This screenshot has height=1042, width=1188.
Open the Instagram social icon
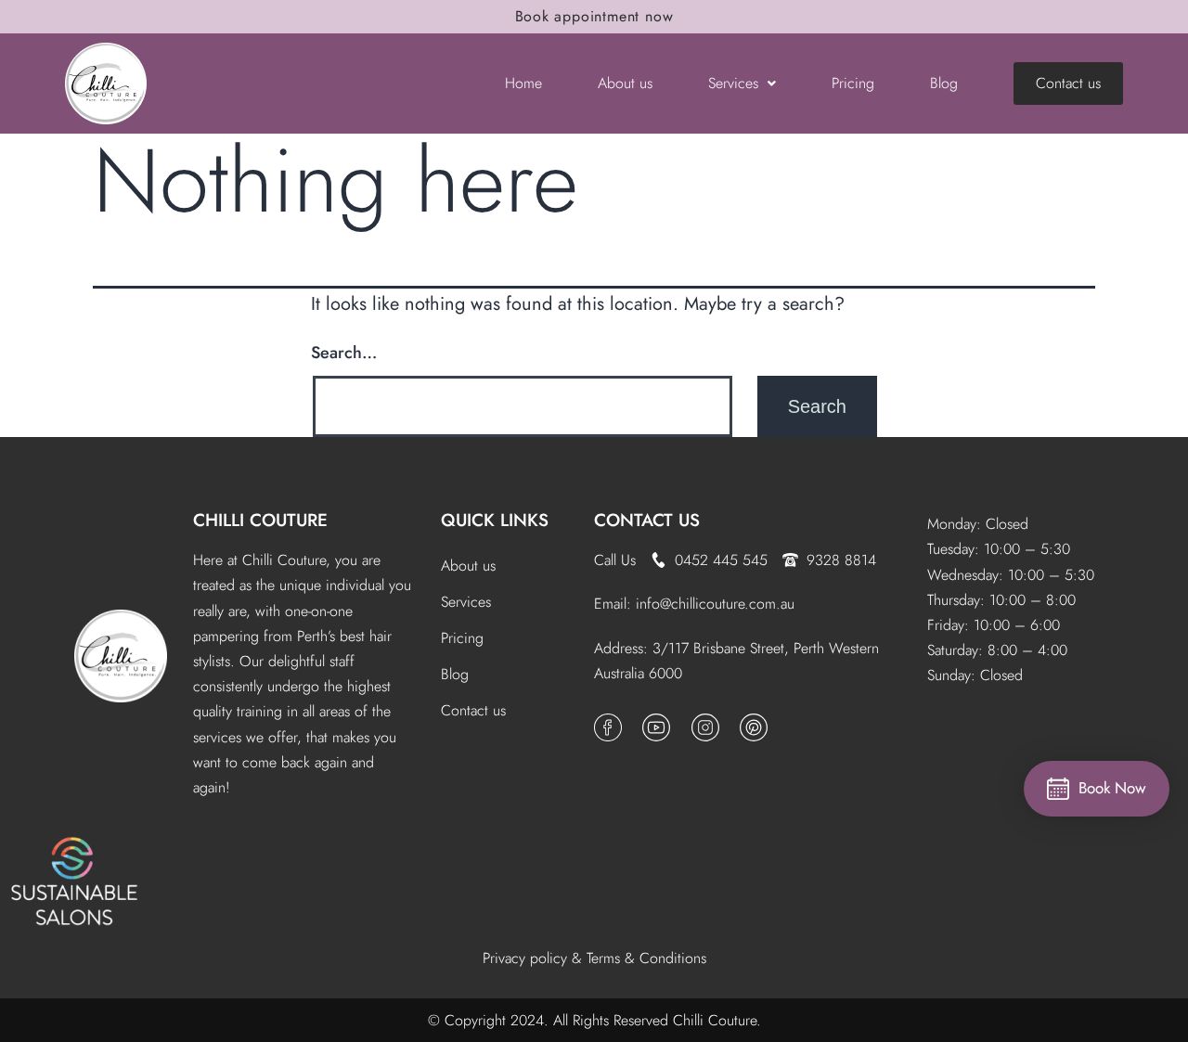(x=705, y=727)
